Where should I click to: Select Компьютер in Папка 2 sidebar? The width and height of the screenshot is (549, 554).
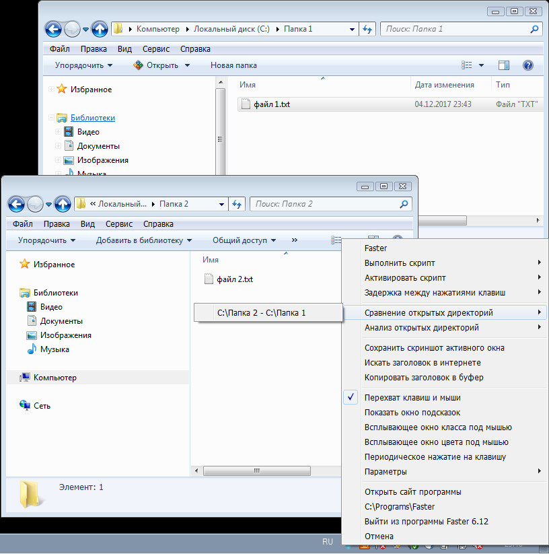55,378
